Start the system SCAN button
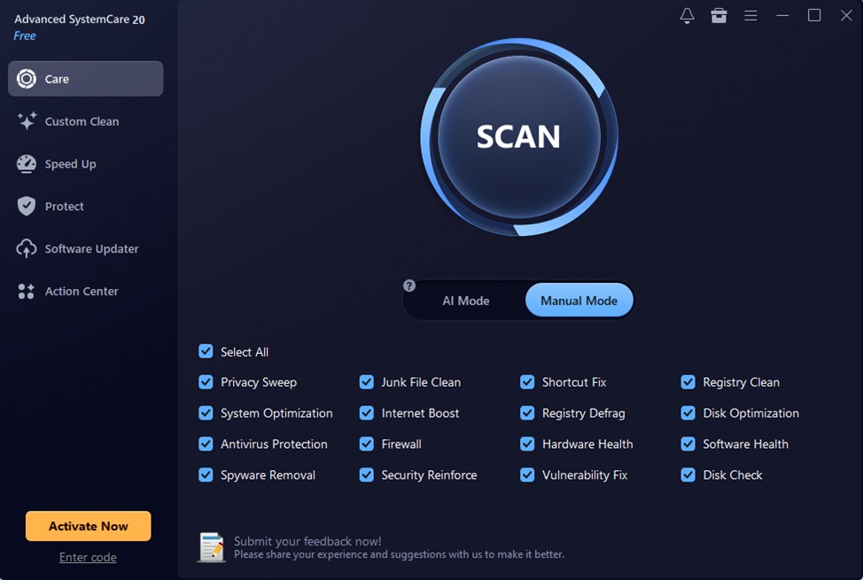 (519, 137)
